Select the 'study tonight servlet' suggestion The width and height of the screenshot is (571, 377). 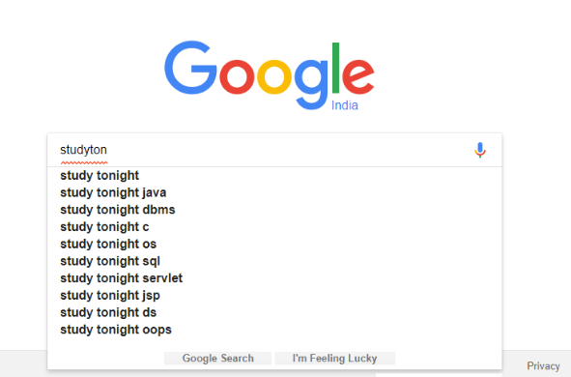pos(274,278)
